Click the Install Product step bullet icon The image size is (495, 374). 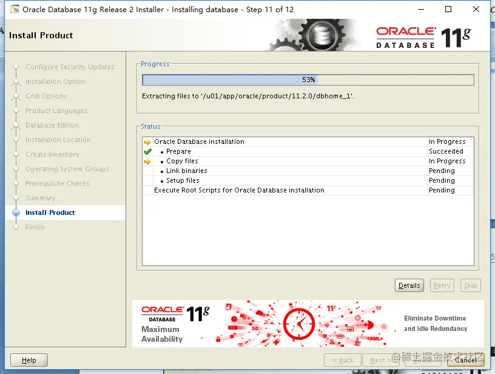point(16,213)
